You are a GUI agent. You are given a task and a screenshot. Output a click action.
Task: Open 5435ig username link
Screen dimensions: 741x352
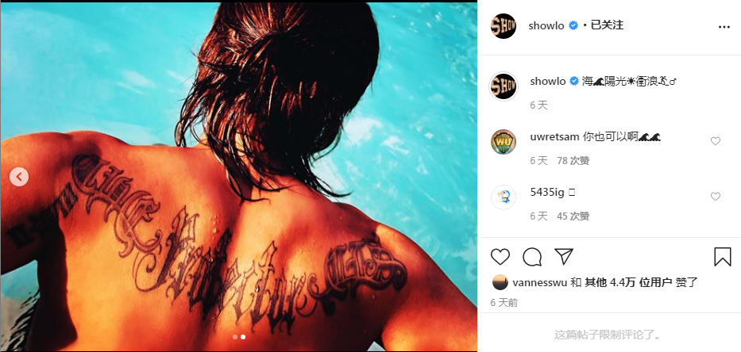(x=545, y=192)
